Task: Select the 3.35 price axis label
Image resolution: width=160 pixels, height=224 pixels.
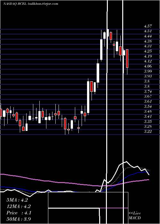Action: tap(148, 121)
